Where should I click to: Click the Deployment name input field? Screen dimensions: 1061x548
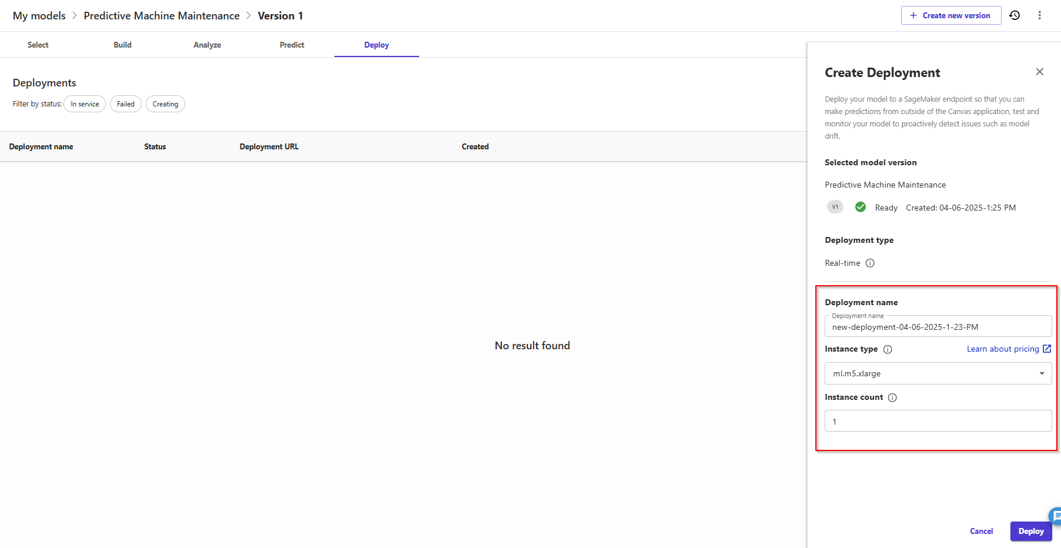938,326
